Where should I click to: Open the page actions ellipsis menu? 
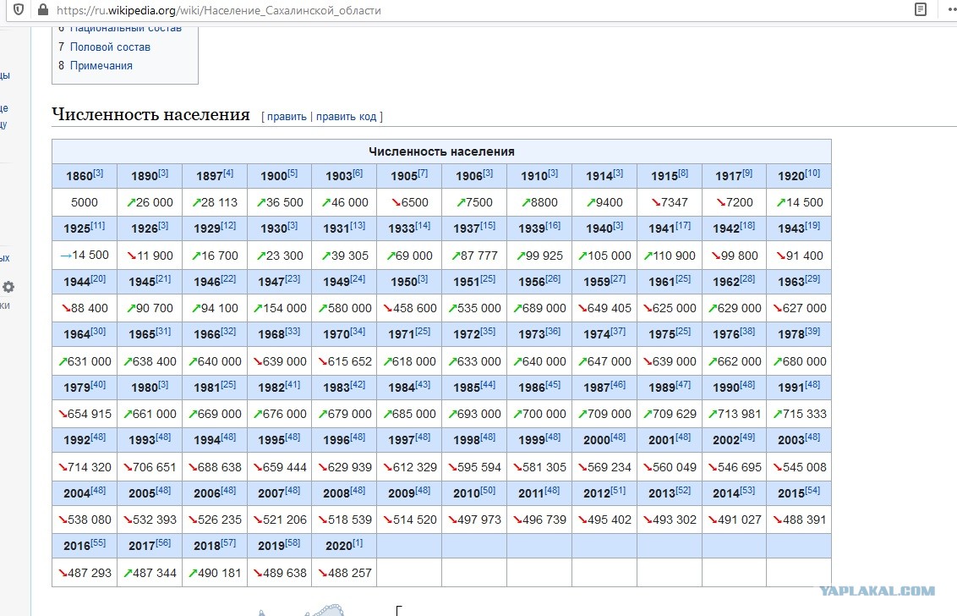coord(950,10)
